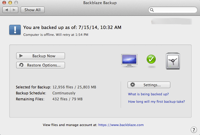
Task: Click the 'You are backed up as of' heading
Action: click(72, 28)
